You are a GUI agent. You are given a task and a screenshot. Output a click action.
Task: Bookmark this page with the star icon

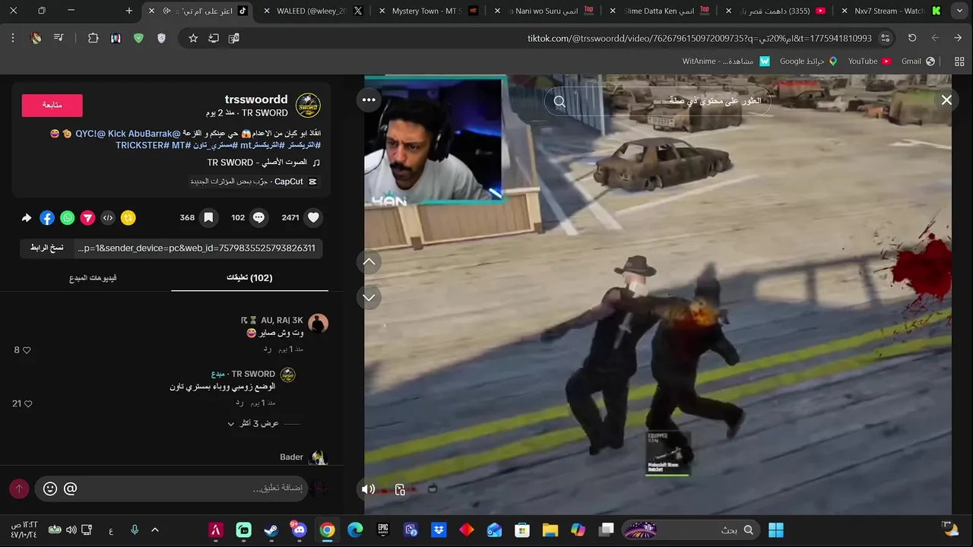pos(193,38)
